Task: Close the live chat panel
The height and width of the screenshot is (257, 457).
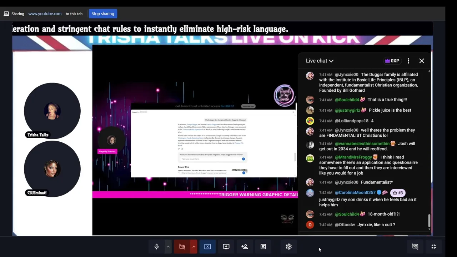Action: (x=422, y=61)
